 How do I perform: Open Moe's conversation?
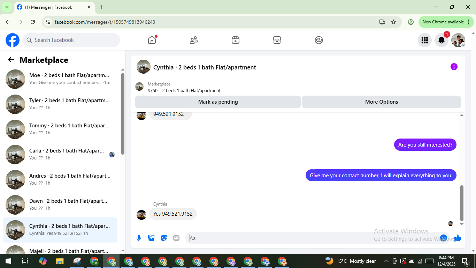pos(60,79)
